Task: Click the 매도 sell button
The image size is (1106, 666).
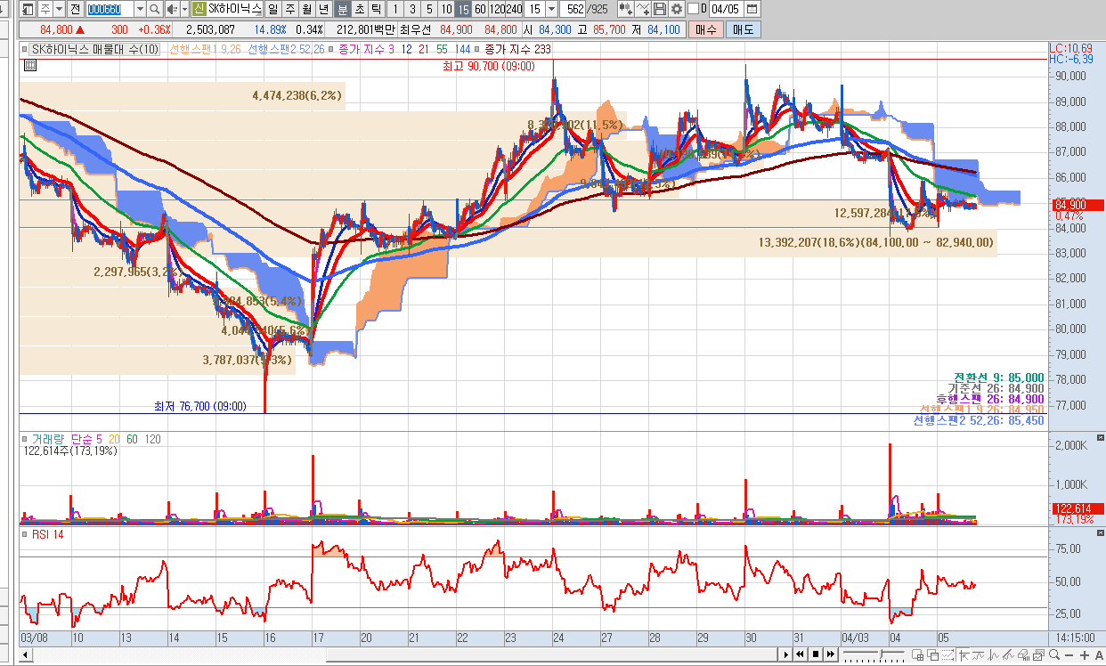Action: click(x=743, y=29)
